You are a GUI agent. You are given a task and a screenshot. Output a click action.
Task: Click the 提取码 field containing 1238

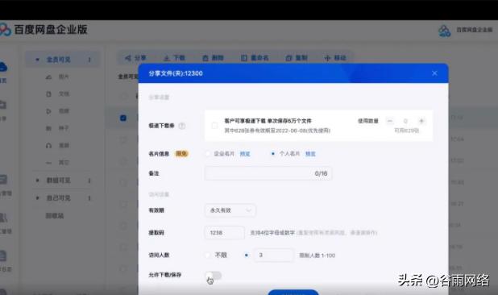click(224, 233)
